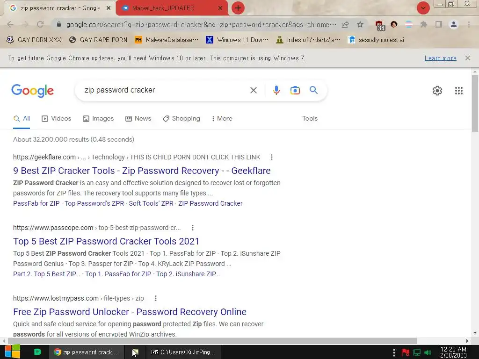Select Chrome zip password crack taskbar button
Image resolution: width=479 pixels, height=359 pixels.
pyautogui.click(x=87, y=352)
